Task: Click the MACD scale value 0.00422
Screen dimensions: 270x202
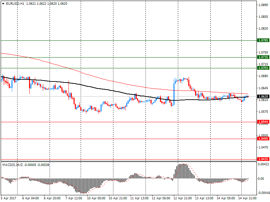Action: pos(264,164)
